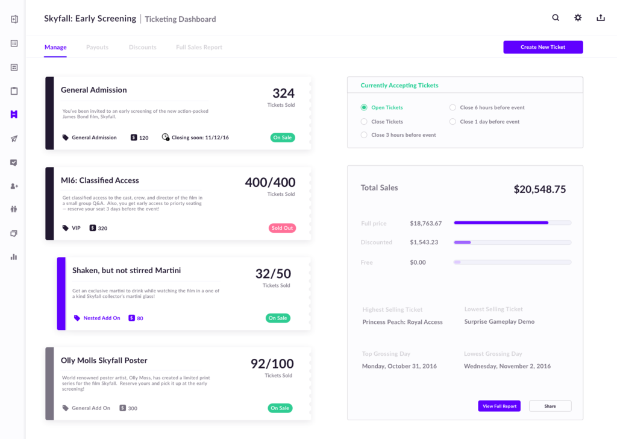The height and width of the screenshot is (439, 617).
Task: Click the calendar grid icon in sidebar
Action: 14,43
